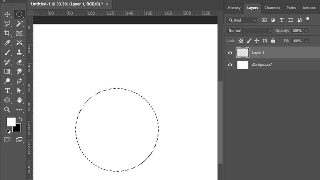Switch to the Layers tab
The image size is (320, 180).
tap(252, 8)
